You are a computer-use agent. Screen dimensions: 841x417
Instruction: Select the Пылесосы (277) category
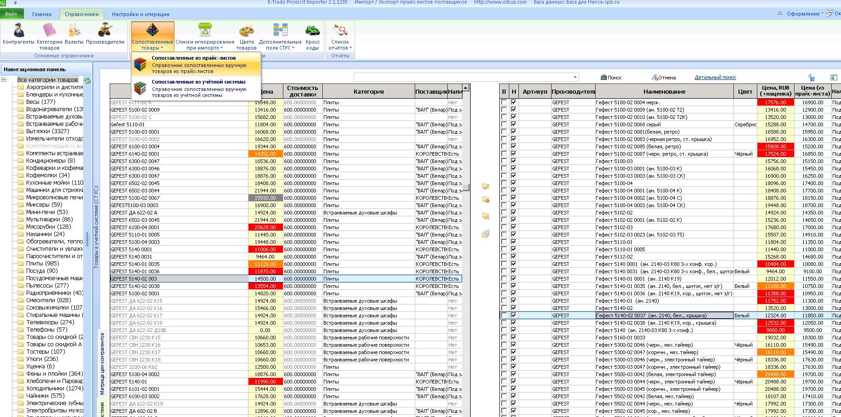[47, 286]
